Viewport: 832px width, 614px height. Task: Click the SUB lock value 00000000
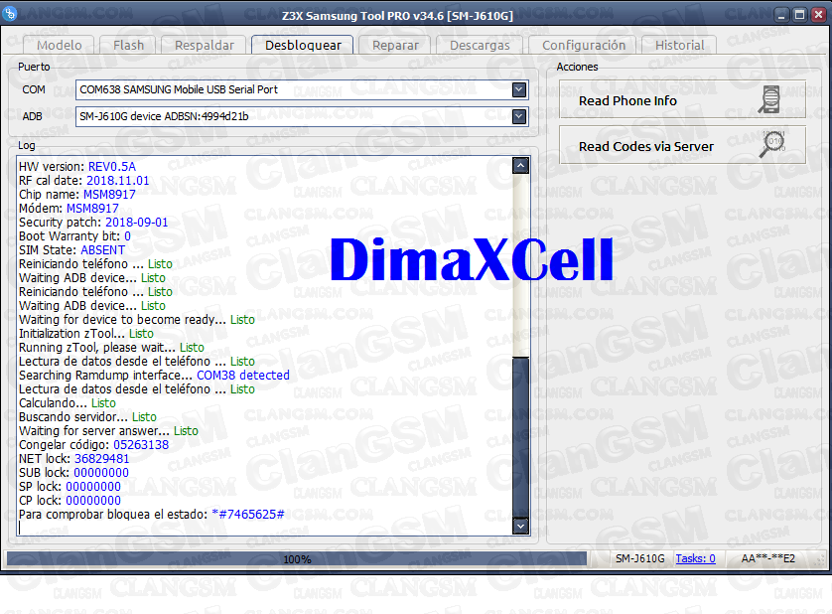coord(101,472)
